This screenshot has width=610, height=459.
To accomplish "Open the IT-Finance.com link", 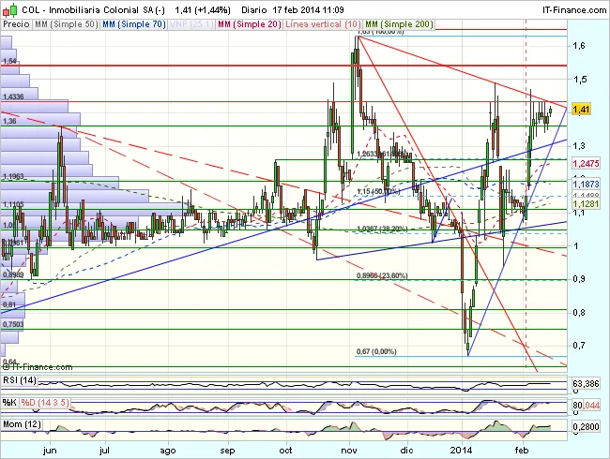I will pyautogui.click(x=569, y=8).
